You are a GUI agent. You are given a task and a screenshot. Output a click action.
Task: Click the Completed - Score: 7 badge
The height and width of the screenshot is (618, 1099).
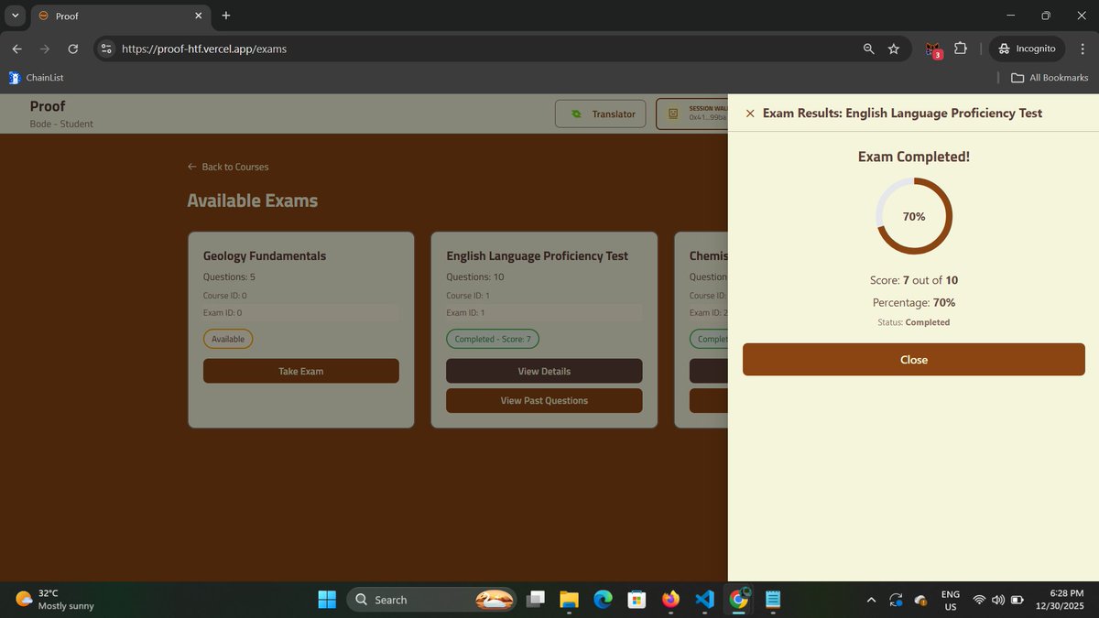click(x=493, y=339)
